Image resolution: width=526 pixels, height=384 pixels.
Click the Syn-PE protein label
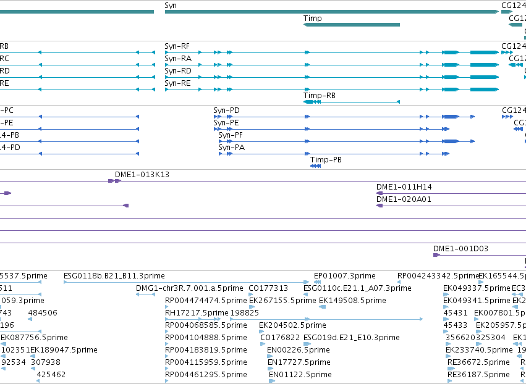(x=226, y=123)
